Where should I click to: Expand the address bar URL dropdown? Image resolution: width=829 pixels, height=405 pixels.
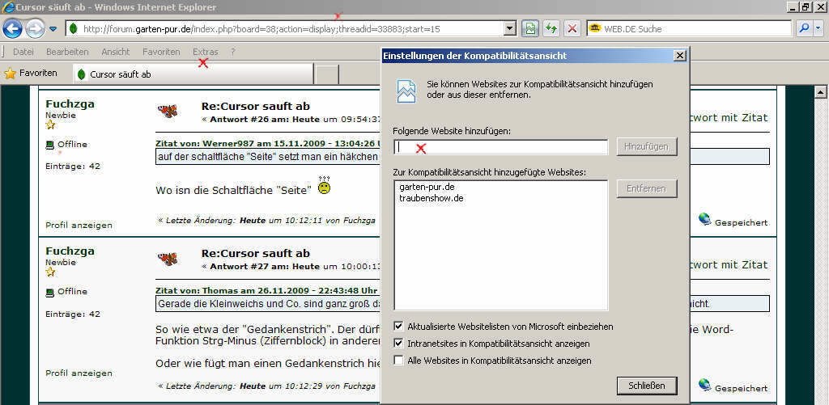[x=510, y=28]
